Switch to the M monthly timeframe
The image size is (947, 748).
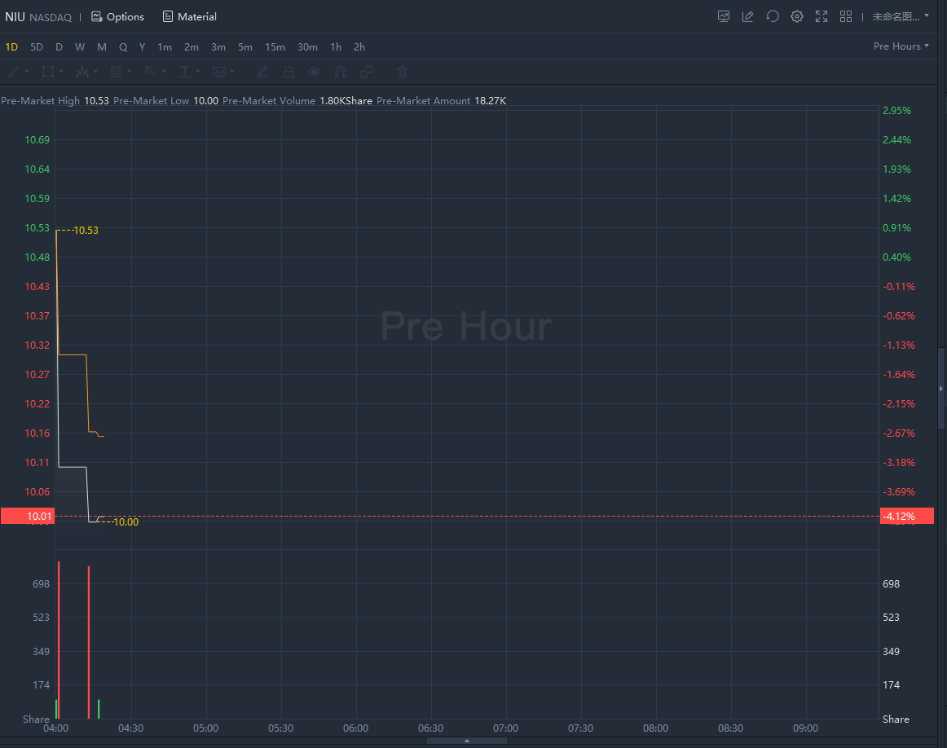pyautogui.click(x=101, y=47)
